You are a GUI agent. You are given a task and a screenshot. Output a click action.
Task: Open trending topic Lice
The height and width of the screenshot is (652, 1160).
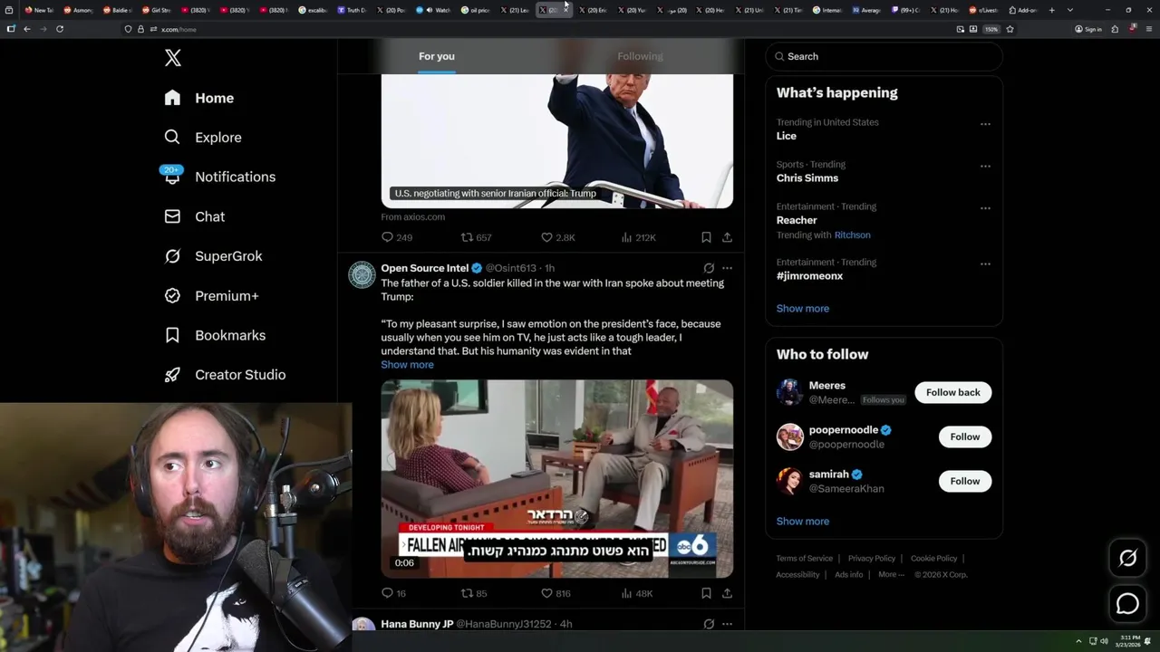pyautogui.click(x=787, y=136)
